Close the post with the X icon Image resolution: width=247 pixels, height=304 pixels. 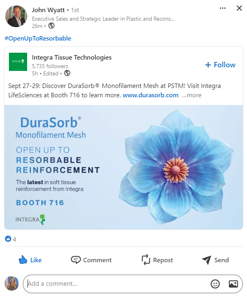(239, 8)
